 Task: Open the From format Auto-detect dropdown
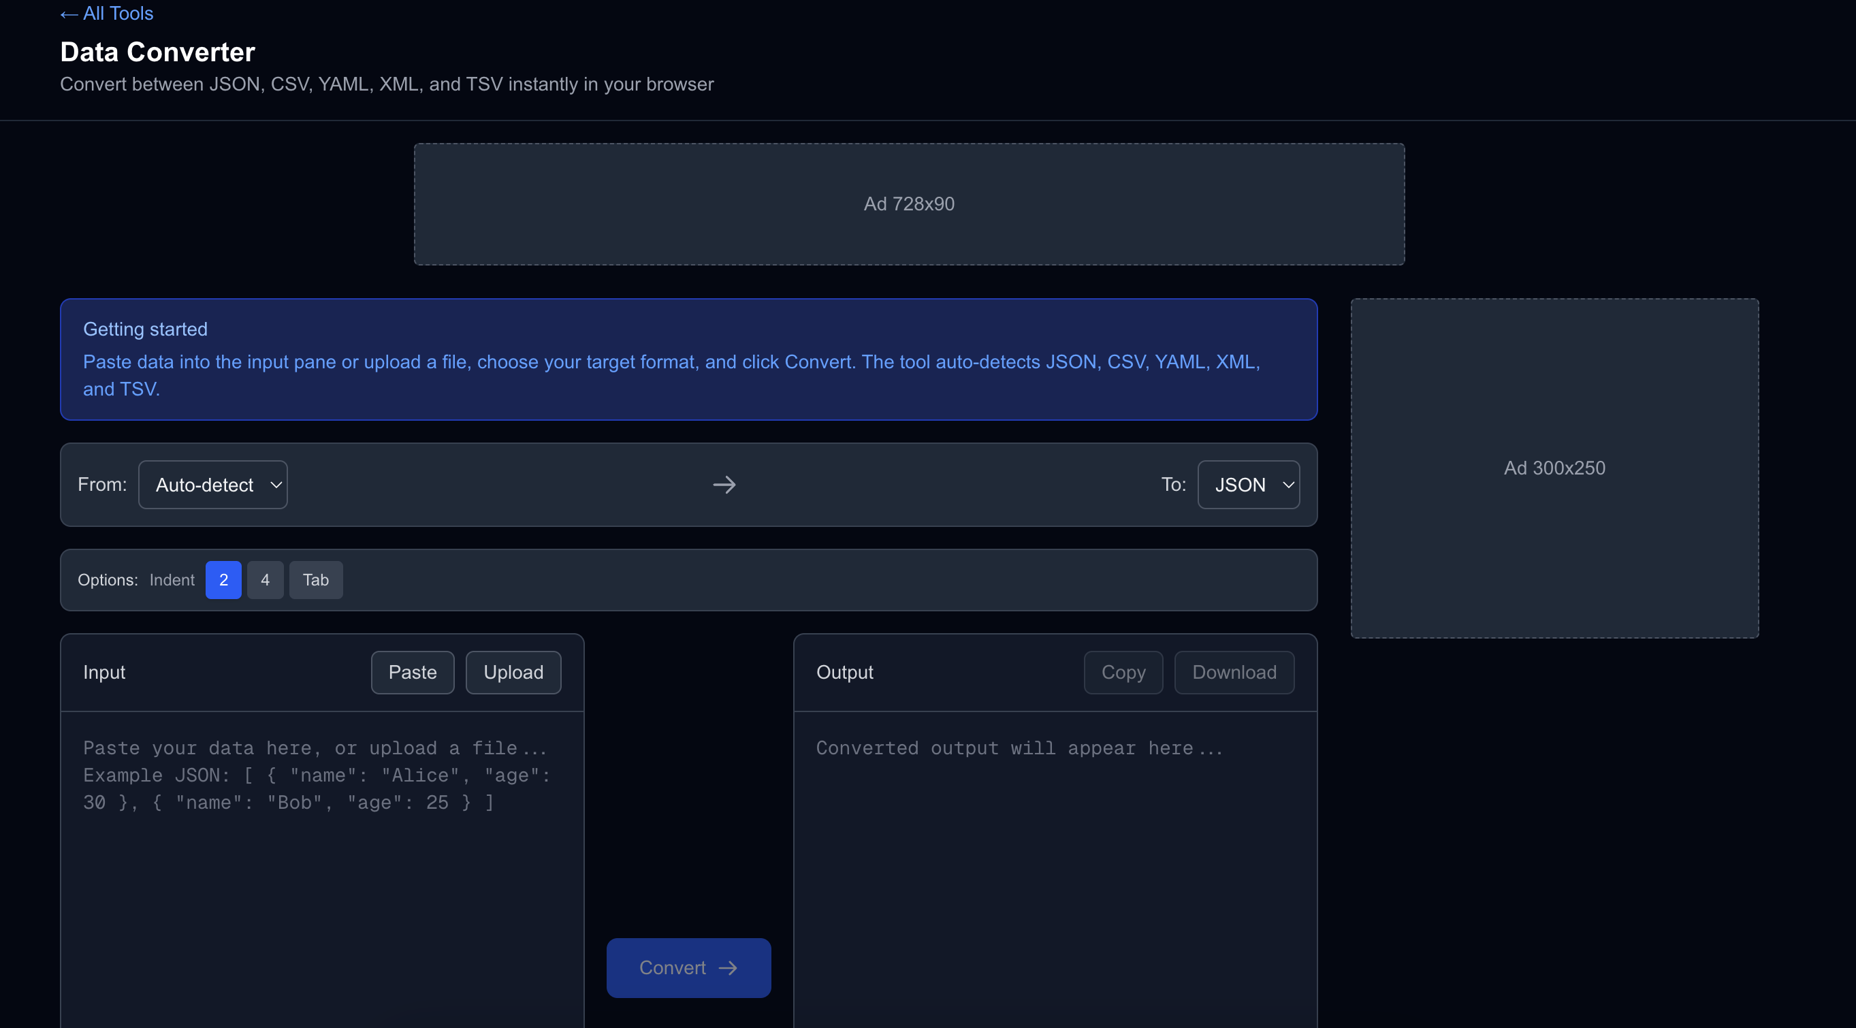pyautogui.click(x=212, y=484)
